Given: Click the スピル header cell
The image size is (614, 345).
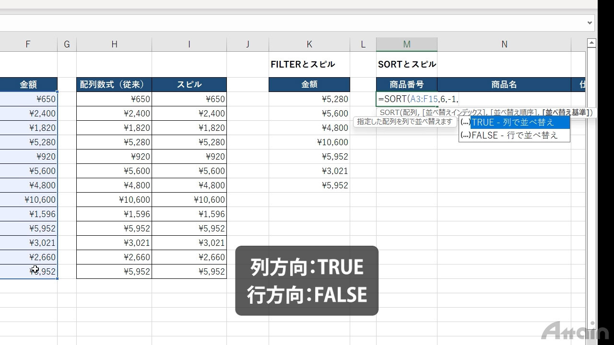Looking at the screenshot, I should [x=189, y=85].
